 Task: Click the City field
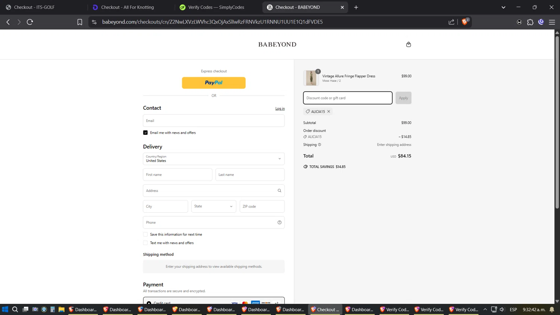[165, 206]
